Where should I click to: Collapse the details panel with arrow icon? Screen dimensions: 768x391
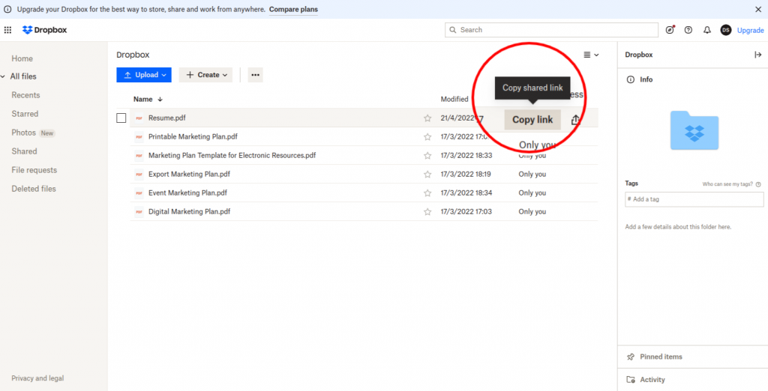(x=757, y=55)
